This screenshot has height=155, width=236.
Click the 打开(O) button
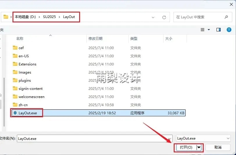(x=186, y=147)
